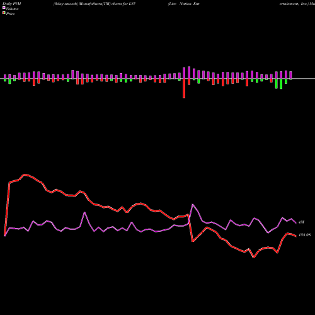315x315 pixels.
Task: Click the '(Live Nation Ent' company name text
Action: click(184, 4)
